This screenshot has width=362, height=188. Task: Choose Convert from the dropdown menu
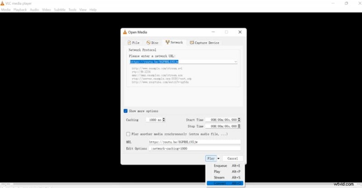(x=225, y=183)
